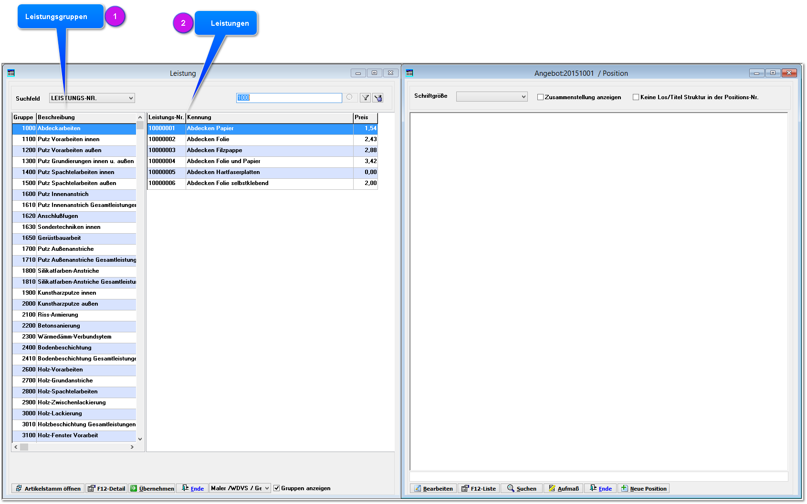Screen dimensions: 807x504
Task: Select group 1100 Putz Vorarbeiten innen
Action: [74, 139]
